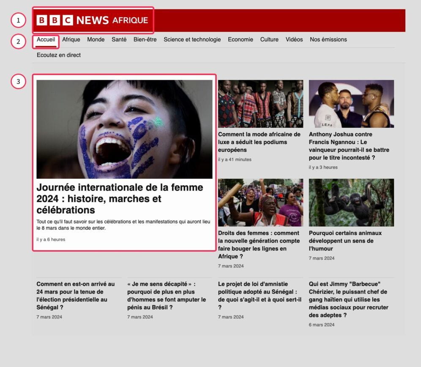
Task: Open the Culture section
Action: pyautogui.click(x=269, y=40)
